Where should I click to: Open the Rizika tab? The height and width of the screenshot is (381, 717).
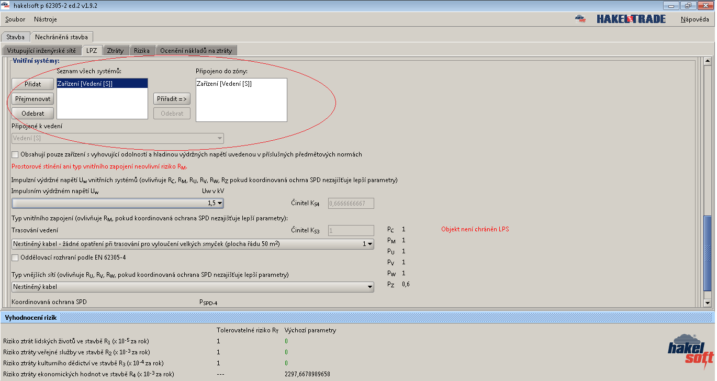click(x=141, y=51)
